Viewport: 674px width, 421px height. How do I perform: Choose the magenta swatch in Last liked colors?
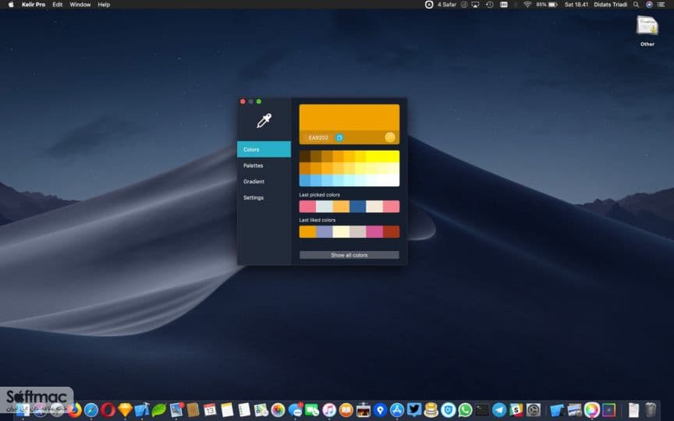pyautogui.click(x=374, y=232)
